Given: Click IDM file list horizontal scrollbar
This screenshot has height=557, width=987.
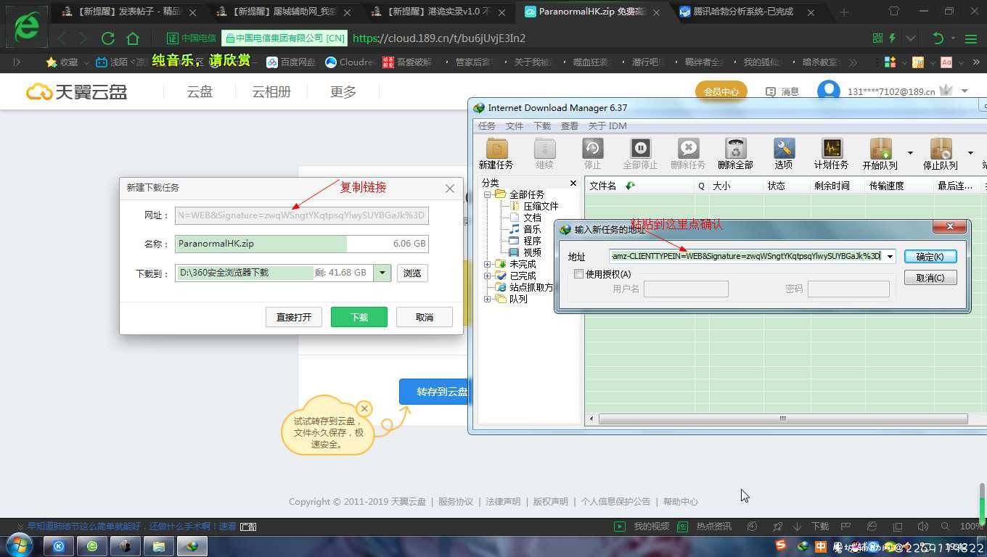Looking at the screenshot, I should [782, 418].
